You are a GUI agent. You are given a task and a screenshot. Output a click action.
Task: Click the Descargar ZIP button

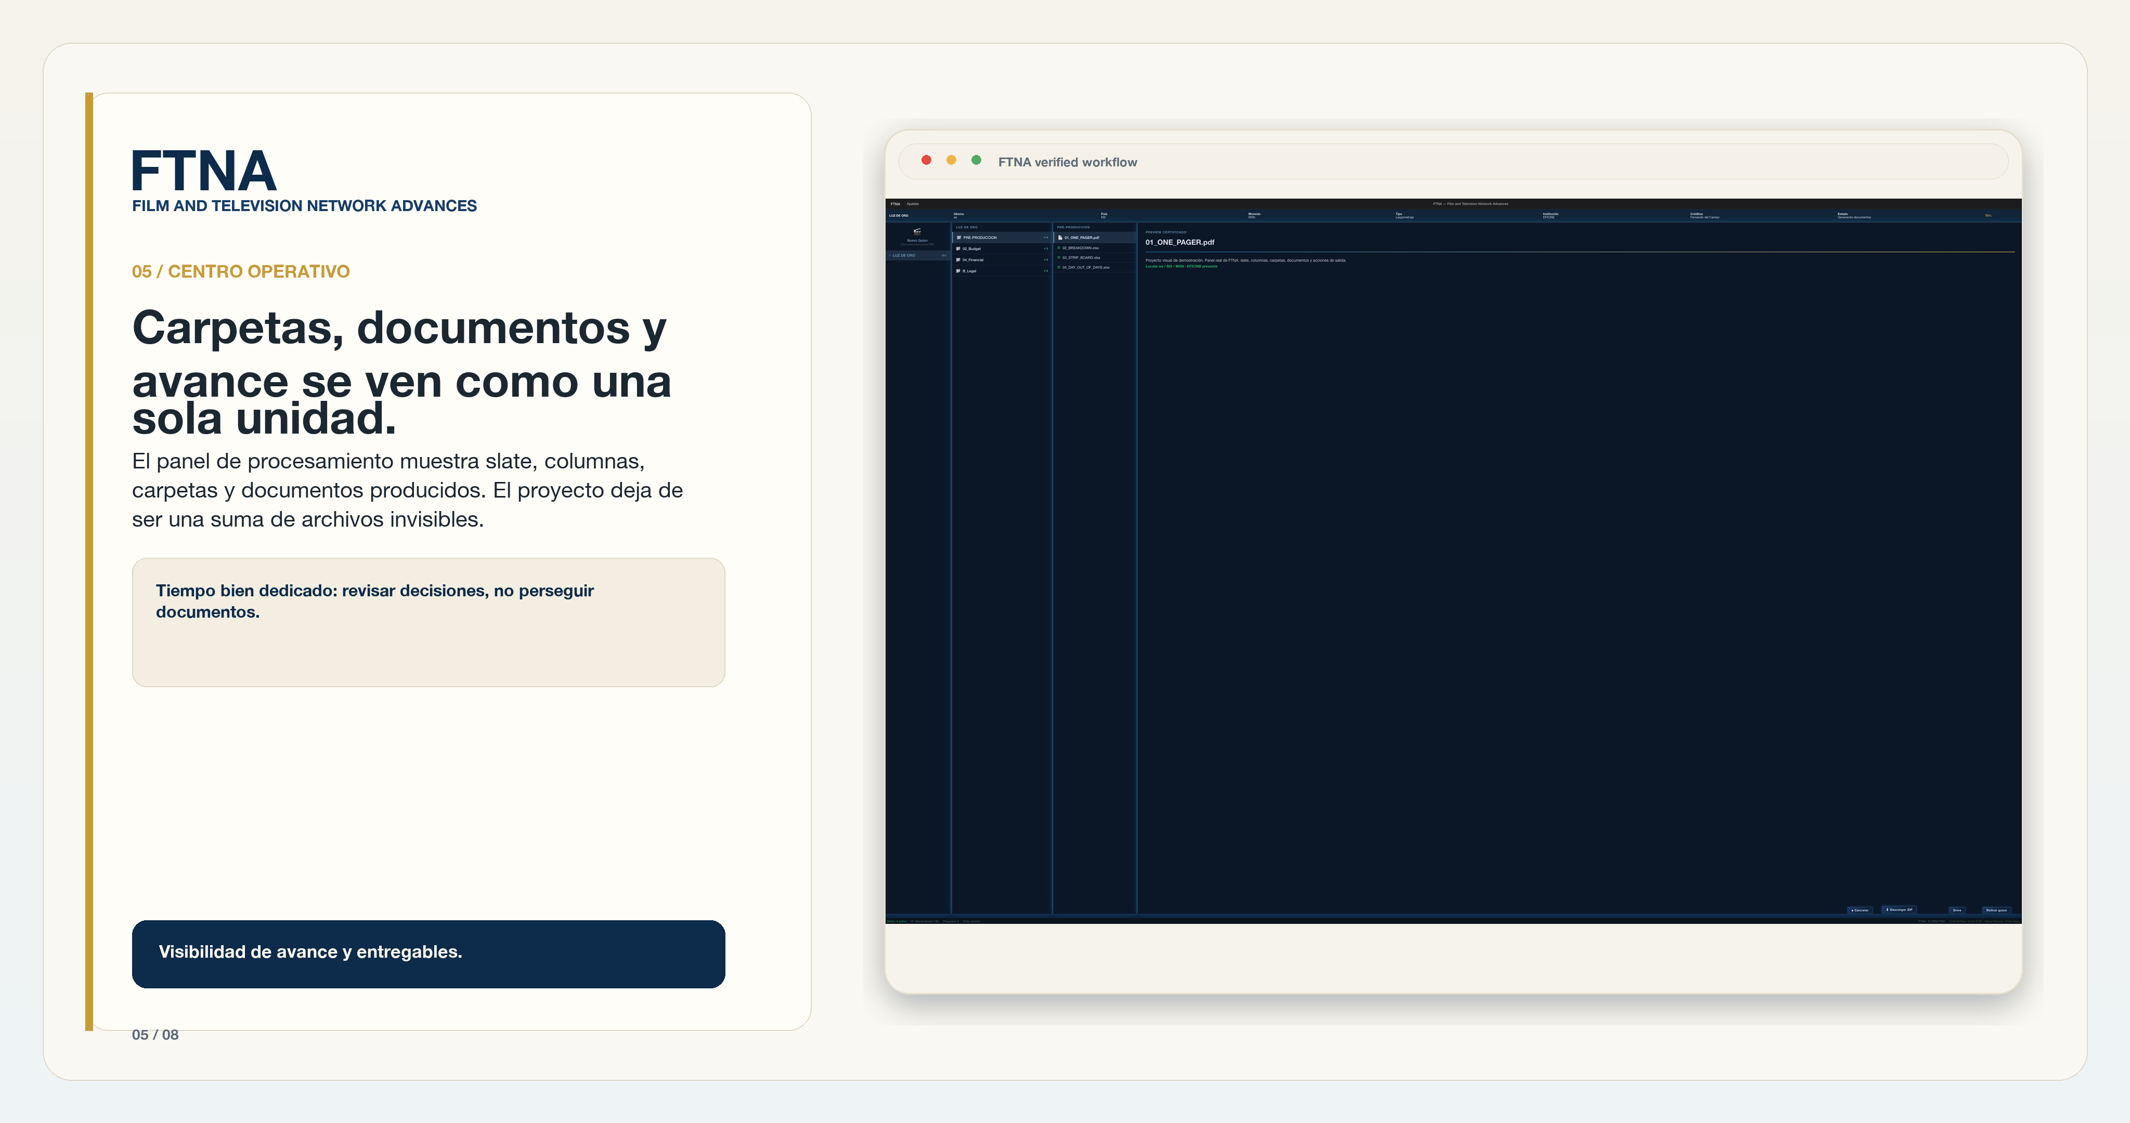[x=1899, y=910]
